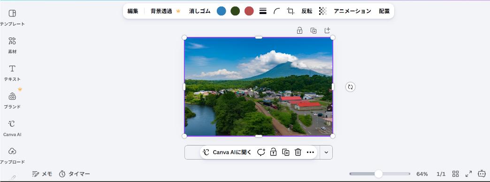
Task: Open the アップロード uploads panel
Action: (x=12, y=155)
